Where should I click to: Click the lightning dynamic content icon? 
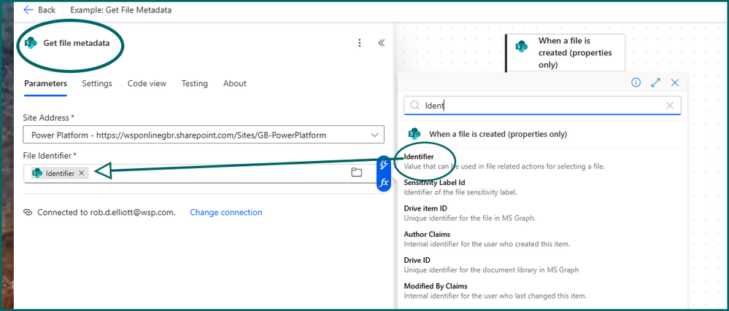[x=384, y=165]
